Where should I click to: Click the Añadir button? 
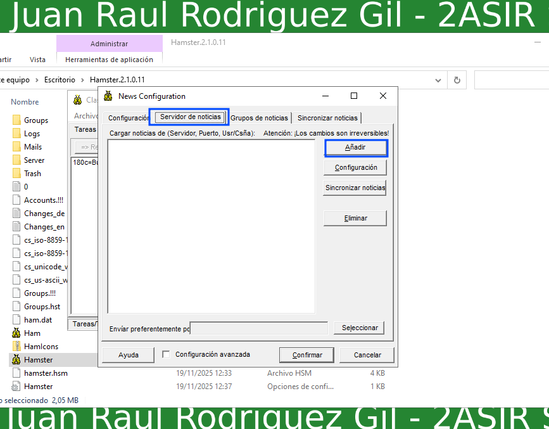point(356,148)
